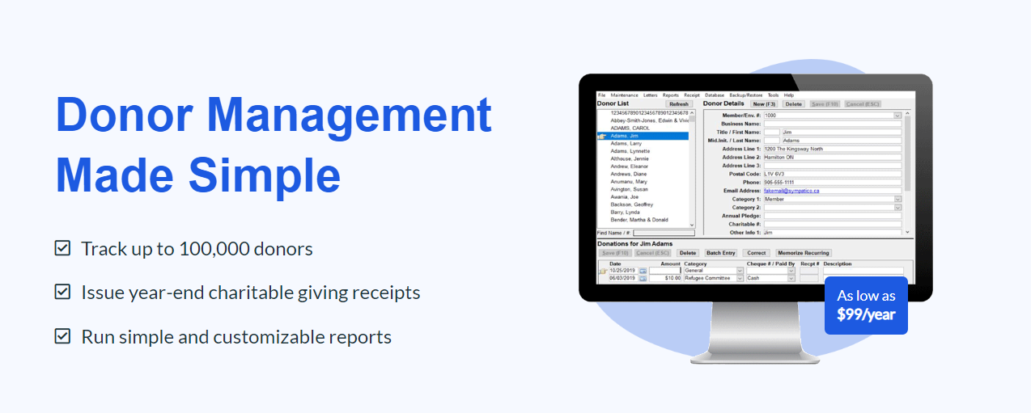This screenshot has width=1031, height=413.
Task: Select donor ADAMS, CAROL
Action: 630,129
